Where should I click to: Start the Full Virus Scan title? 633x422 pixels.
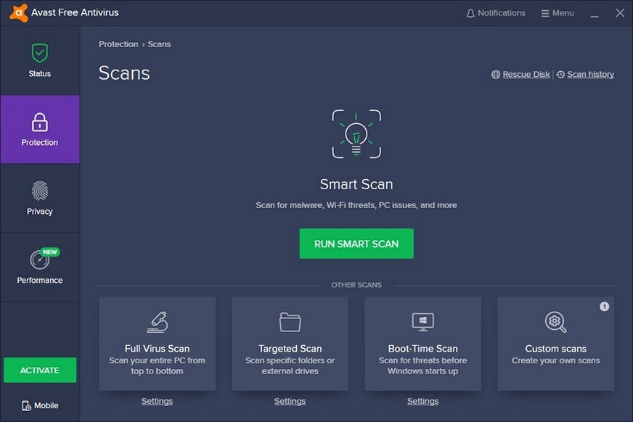point(157,349)
